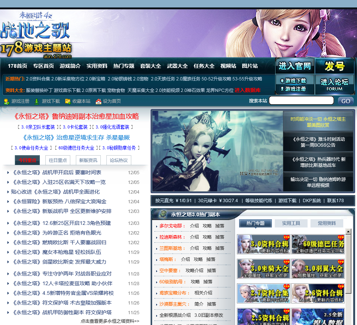Screen dimensions: 357x325
Task: Open 3.0亲卫队长套装 link
Action: 38,127
